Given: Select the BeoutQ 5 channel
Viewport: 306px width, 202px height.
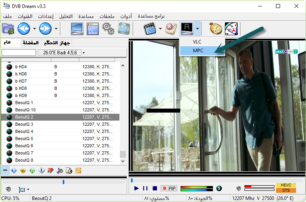Looking at the screenshot, I should pyautogui.click(x=24, y=139).
